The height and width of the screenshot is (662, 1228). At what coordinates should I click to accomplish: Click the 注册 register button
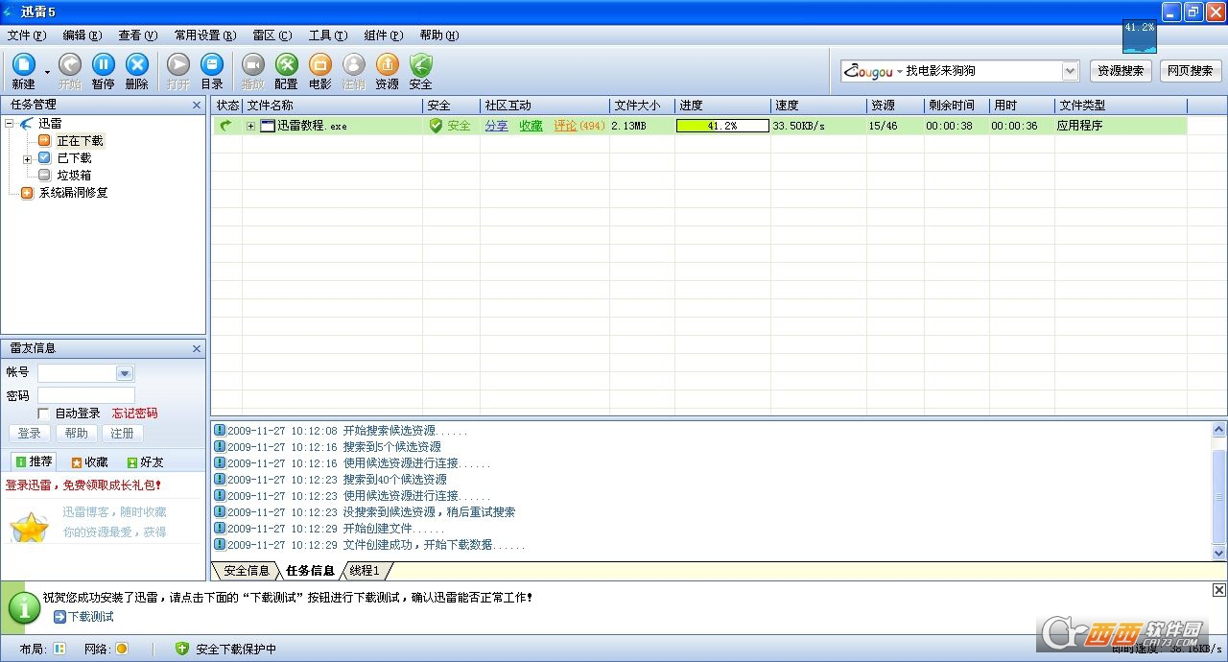(x=122, y=434)
